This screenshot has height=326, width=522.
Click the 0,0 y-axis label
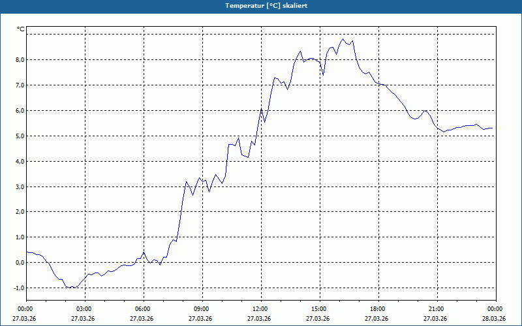click(x=20, y=263)
